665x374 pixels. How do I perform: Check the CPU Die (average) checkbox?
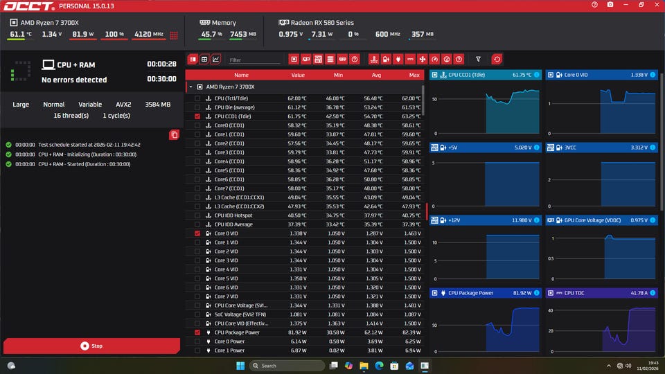[197, 107]
